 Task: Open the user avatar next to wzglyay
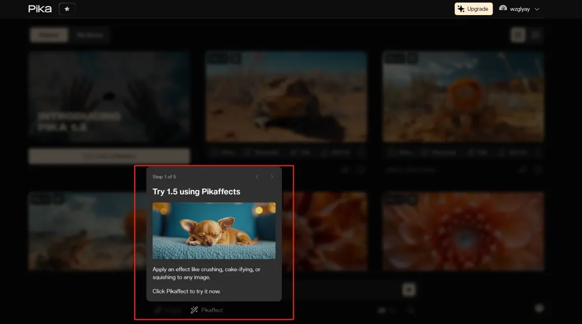point(503,9)
